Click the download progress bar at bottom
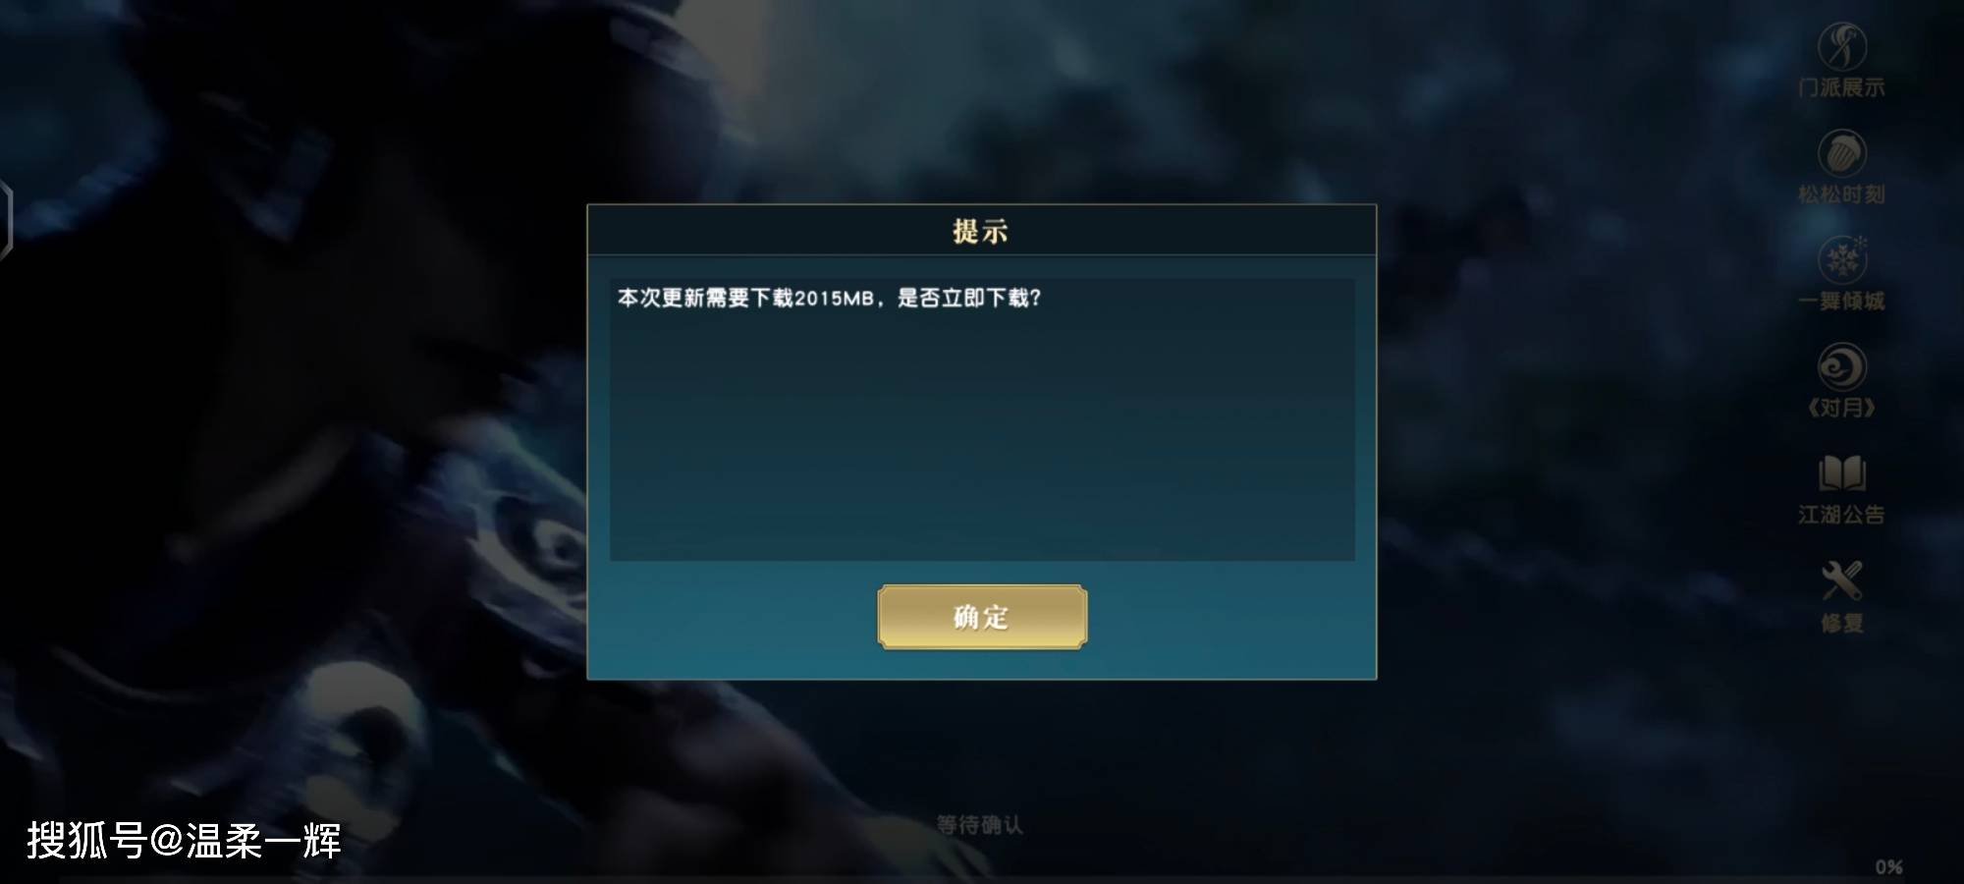 (982, 879)
